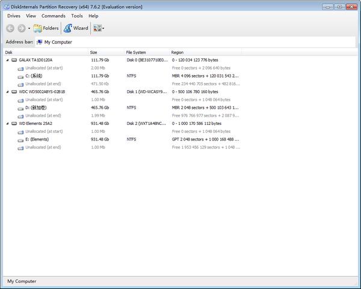Click '0 - 120 034 123 776 bytes' region cell
Image resolution: width=361 pixels, height=289 pixels.
coord(195,60)
